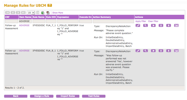Sort by Execute On column header
Image resolution: width=187 pixels, height=100 pixels.
(x=85, y=17)
